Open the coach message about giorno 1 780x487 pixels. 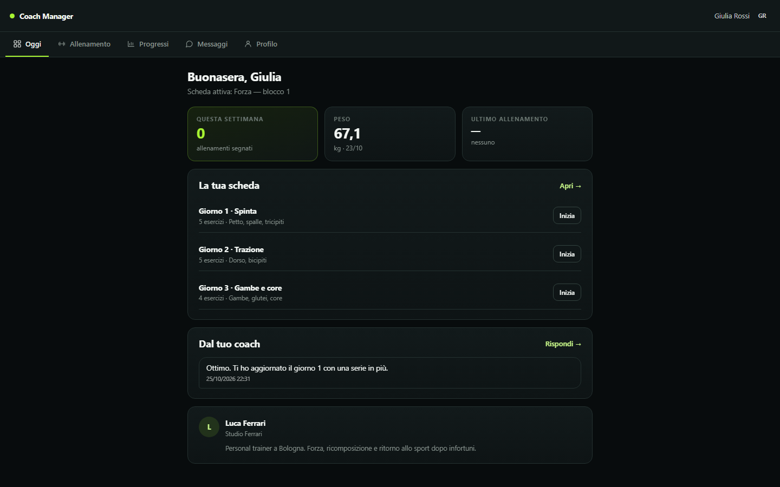[x=390, y=373]
